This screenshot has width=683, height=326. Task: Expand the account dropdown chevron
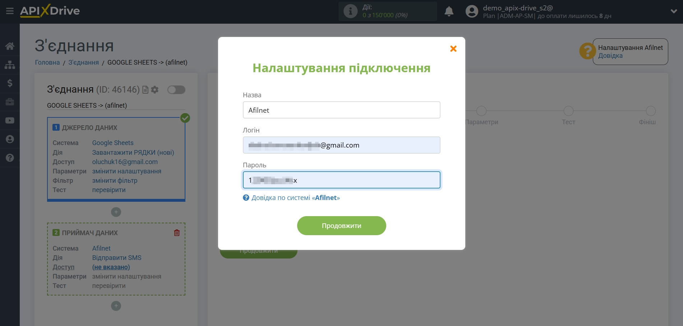(x=674, y=11)
